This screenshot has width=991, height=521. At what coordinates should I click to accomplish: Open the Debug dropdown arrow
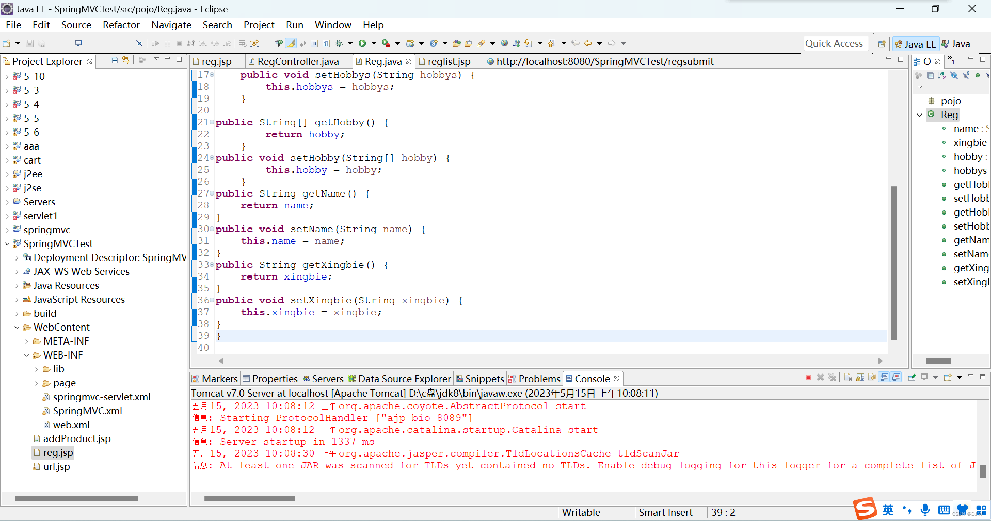coord(350,44)
